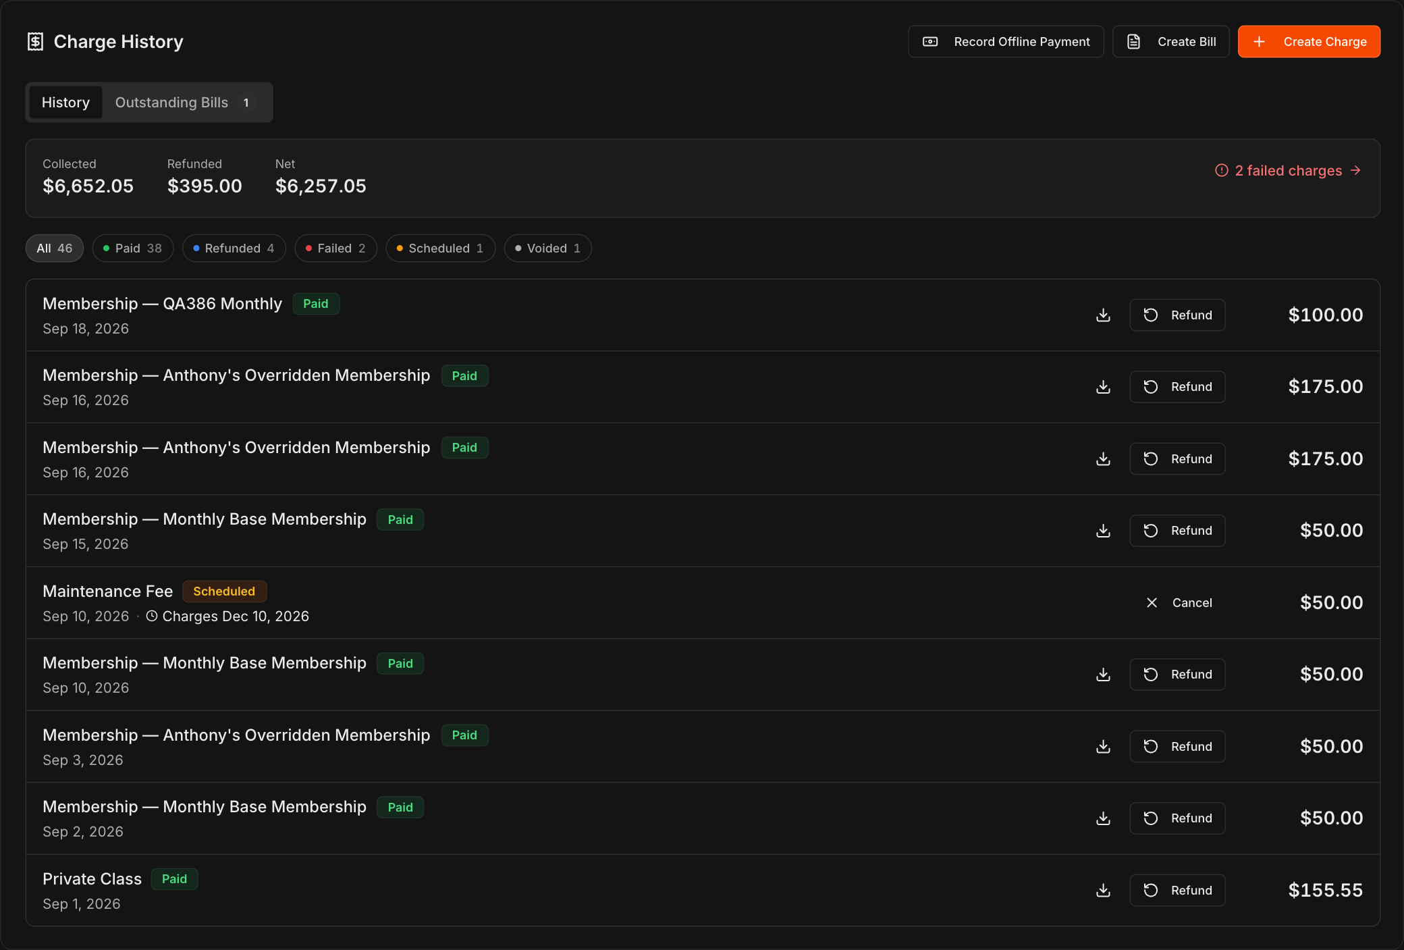Image resolution: width=1404 pixels, height=950 pixels.
Task: View the 2 failed charges link
Action: [x=1288, y=171]
